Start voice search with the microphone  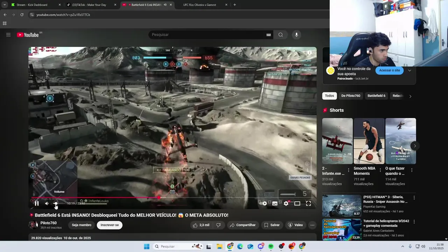tap(296, 35)
